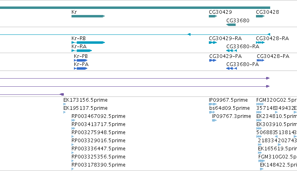The height and width of the screenshot is (171, 297).
Task: Select the Kr-RA transcript glyph
Action: [x=82, y=51]
